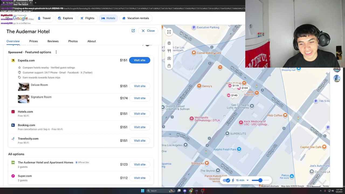Open the Explore section
This screenshot has height=194, width=345.
(x=65, y=18)
